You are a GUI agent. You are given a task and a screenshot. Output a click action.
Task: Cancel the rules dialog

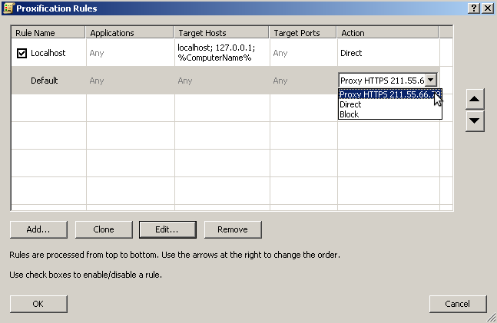tap(458, 304)
